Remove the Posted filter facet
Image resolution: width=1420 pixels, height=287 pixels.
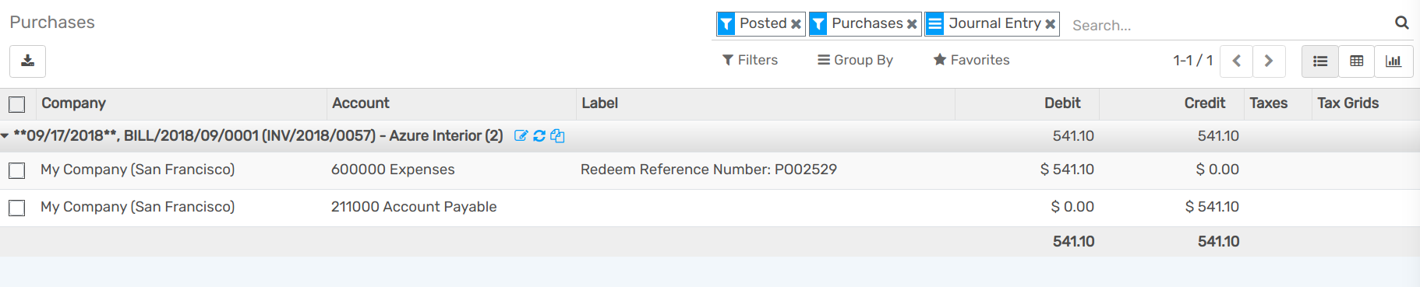[796, 24]
